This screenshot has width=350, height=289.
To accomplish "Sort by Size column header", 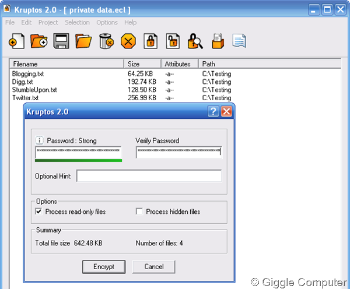I will 143,64.
